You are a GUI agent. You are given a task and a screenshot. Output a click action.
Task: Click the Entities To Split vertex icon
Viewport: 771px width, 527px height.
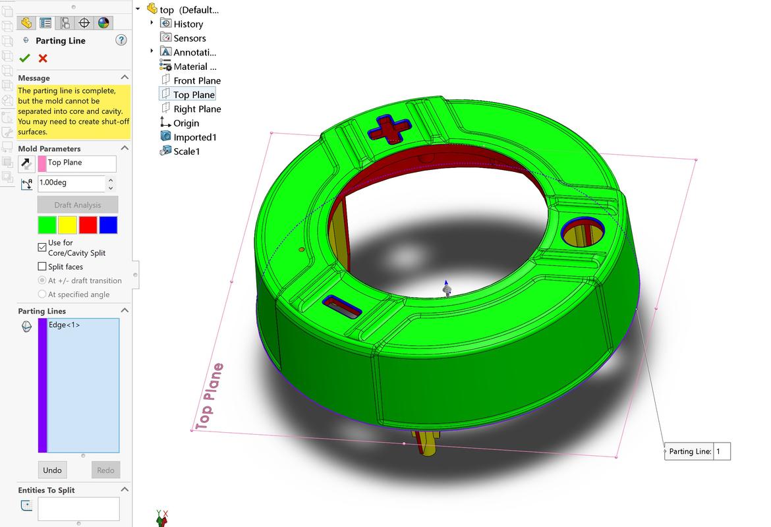tap(26, 505)
